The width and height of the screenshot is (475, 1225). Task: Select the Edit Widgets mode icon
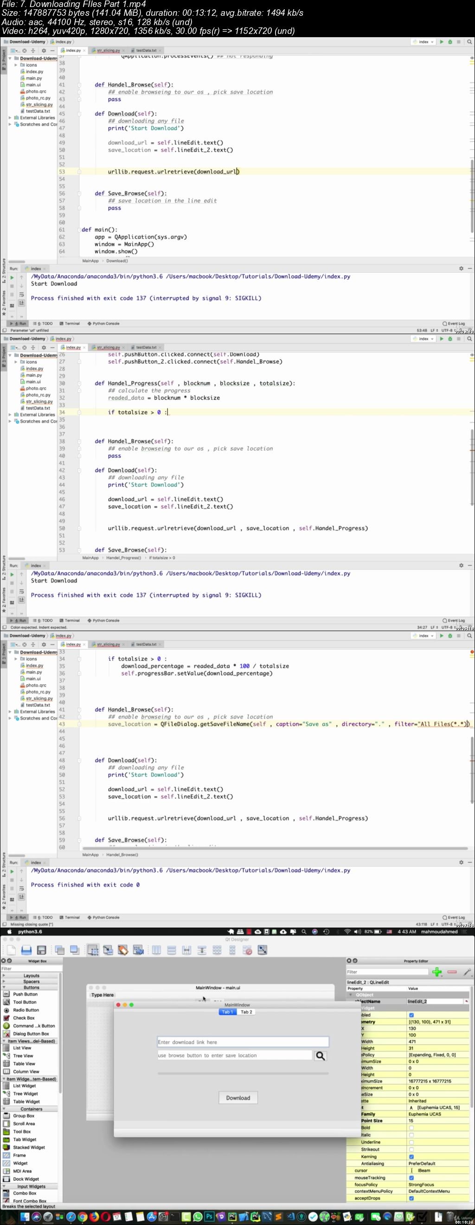click(x=93, y=950)
